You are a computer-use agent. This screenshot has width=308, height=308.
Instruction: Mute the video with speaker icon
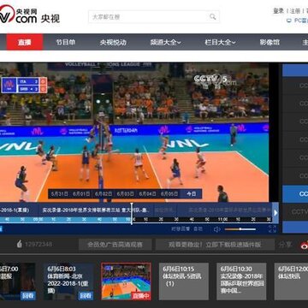(217, 229)
